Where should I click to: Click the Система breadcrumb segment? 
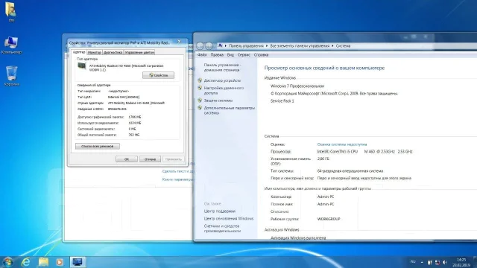(x=343, y=46)
